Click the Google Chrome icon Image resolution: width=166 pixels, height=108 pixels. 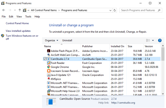tap(49, 67)
